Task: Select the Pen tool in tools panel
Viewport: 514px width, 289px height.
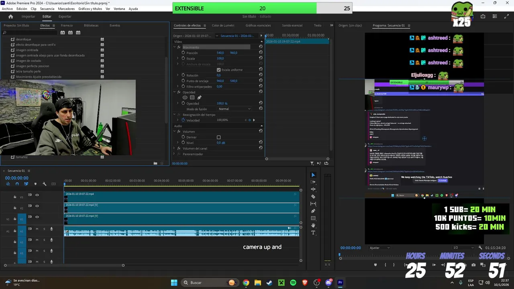Action: [313, 211]
